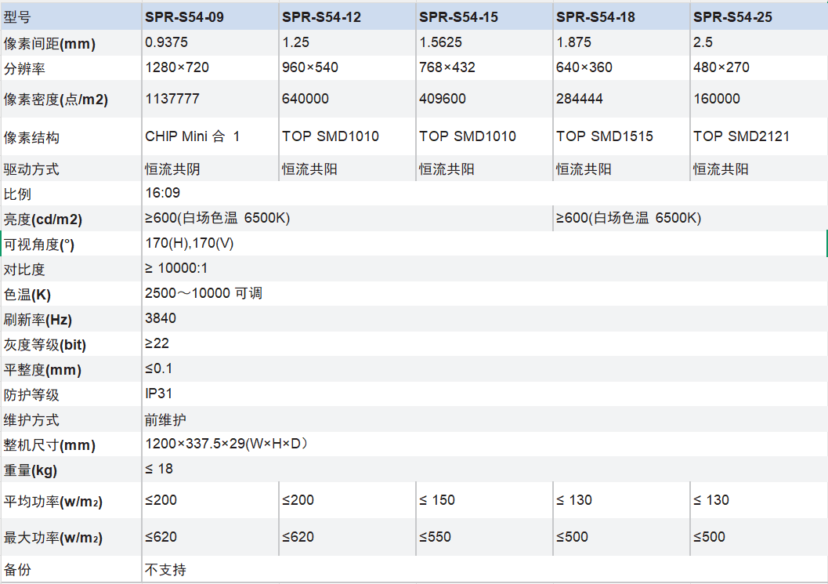The image size is (828, 584).
Task: Select the 16:09 ratio cell
Action: point(484,193)
